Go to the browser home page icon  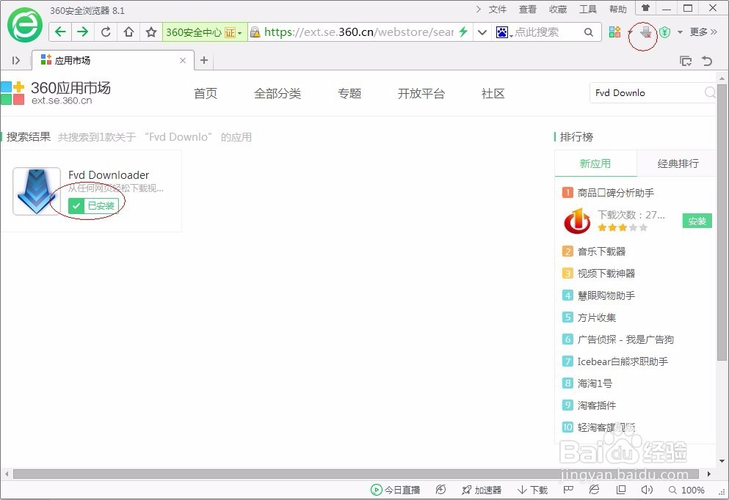pyautogui.click(x=128, y=32)
